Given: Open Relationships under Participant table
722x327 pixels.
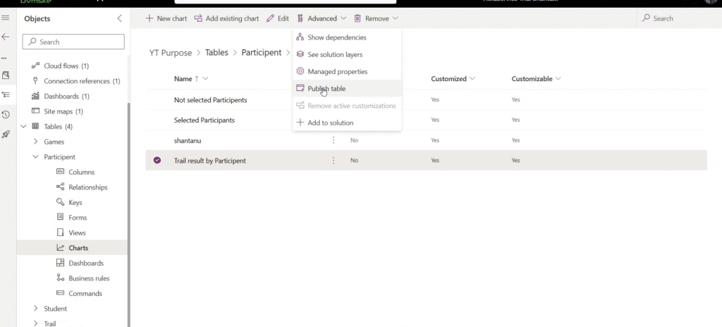Looking at the screenshot, I should point(87,187).
